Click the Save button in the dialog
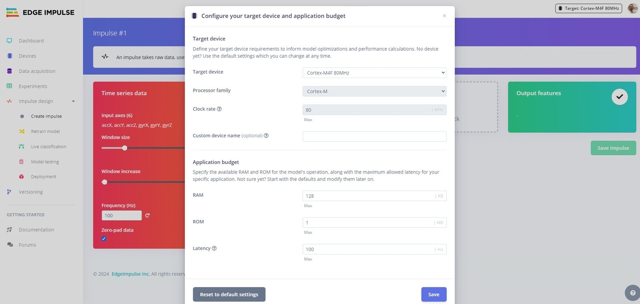 [x=434, y=294]
